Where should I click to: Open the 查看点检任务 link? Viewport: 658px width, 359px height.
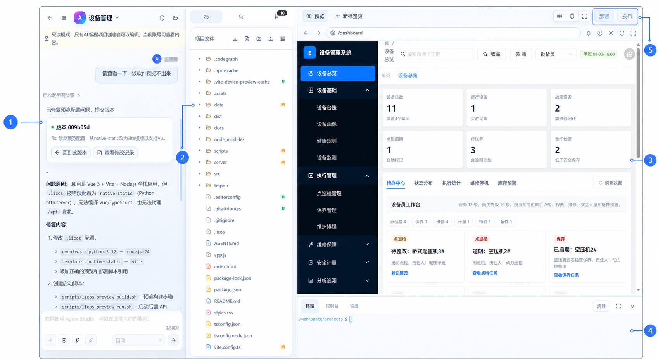click(x=485, y=273)
